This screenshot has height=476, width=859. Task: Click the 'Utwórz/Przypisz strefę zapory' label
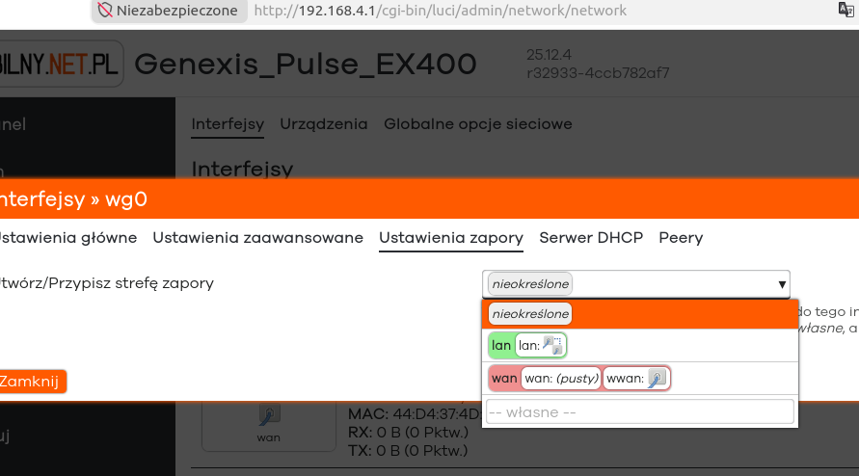coord(106,283)
